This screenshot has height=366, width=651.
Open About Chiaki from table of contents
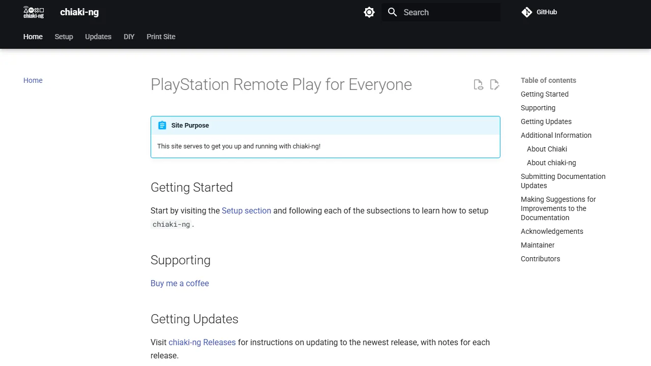pyautogui.click(x=547, y=149)
